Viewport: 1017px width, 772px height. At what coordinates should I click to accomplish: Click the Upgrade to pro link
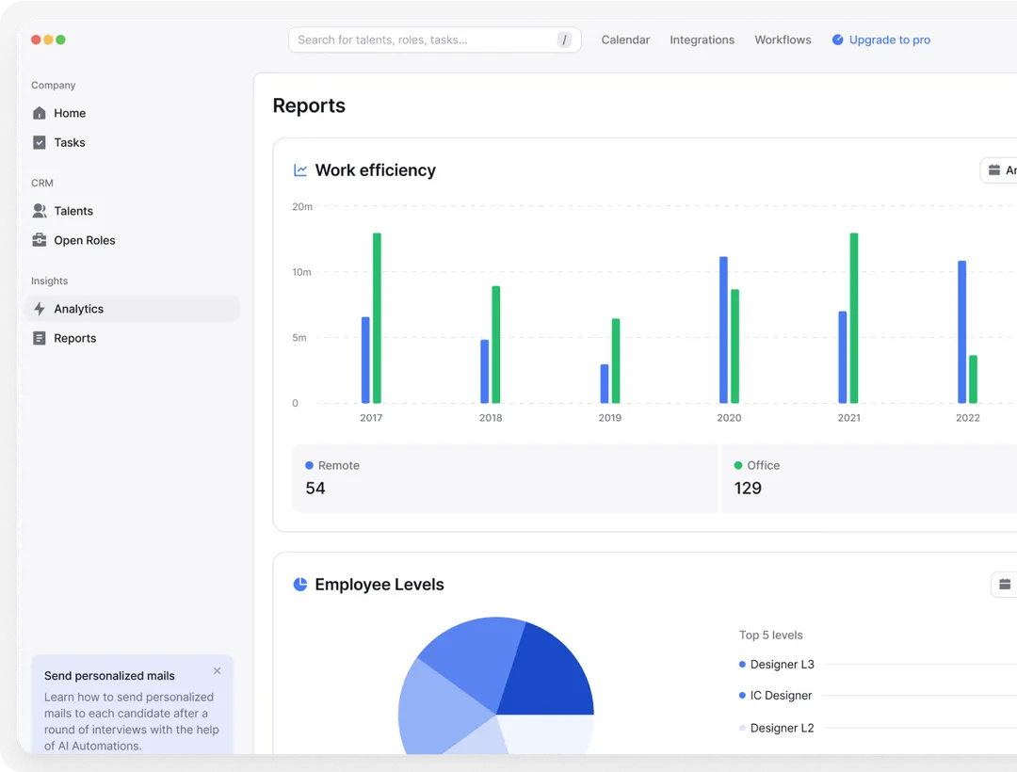[889, 40]
